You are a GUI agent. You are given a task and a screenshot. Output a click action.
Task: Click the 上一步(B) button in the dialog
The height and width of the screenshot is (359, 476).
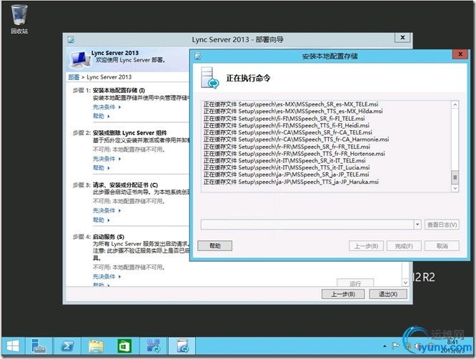[x=366, y=246]
